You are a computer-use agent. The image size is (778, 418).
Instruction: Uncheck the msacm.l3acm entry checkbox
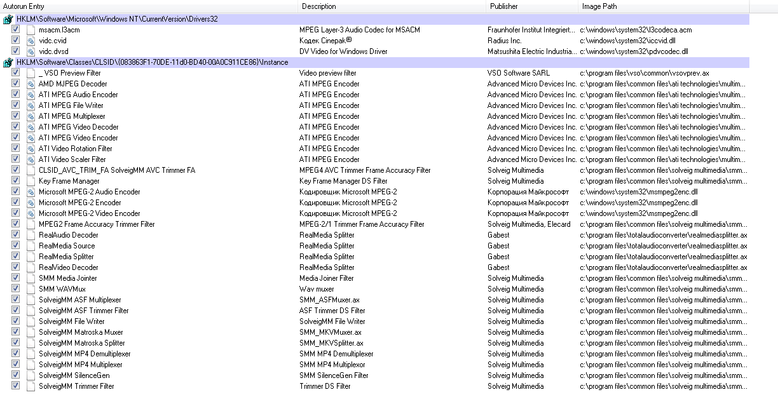coord(15,29)
